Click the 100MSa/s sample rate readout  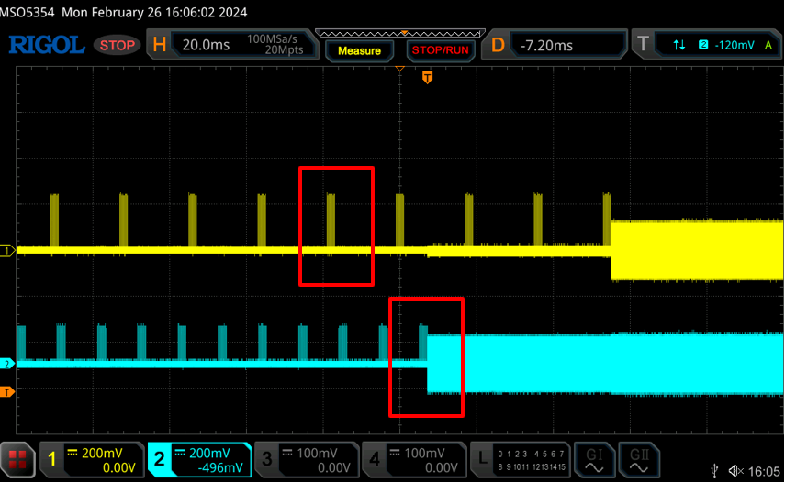click(272, 39)
